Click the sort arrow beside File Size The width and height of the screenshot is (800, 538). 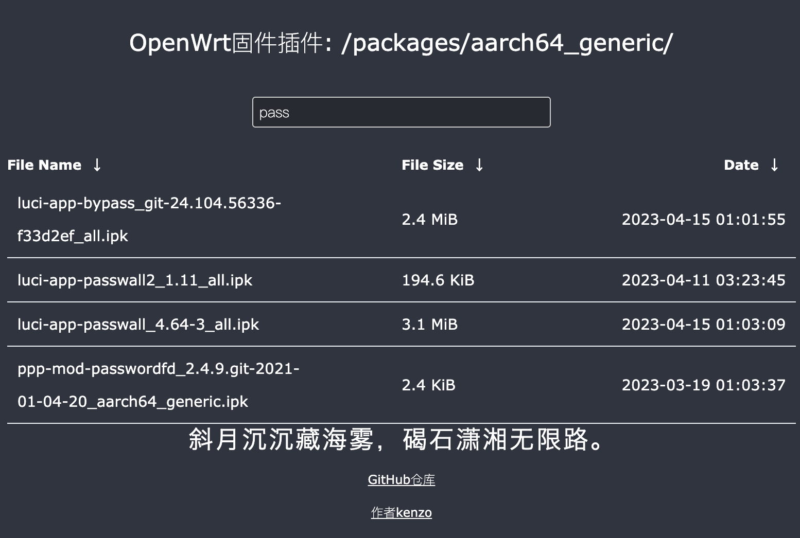pos(479,165)
